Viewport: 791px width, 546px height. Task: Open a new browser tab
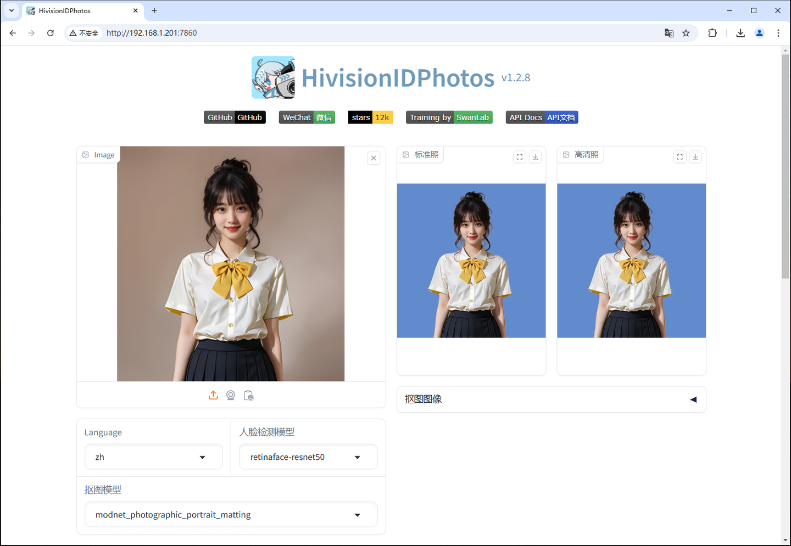pyautogui.click(x=154, y=10)
